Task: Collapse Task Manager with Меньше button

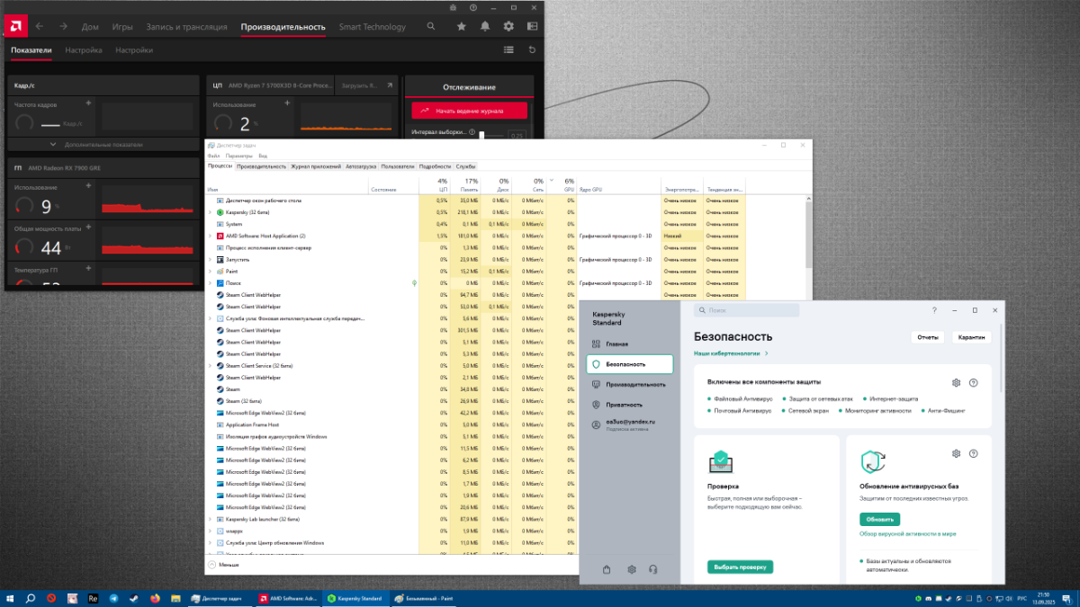Action: point(223,565)
